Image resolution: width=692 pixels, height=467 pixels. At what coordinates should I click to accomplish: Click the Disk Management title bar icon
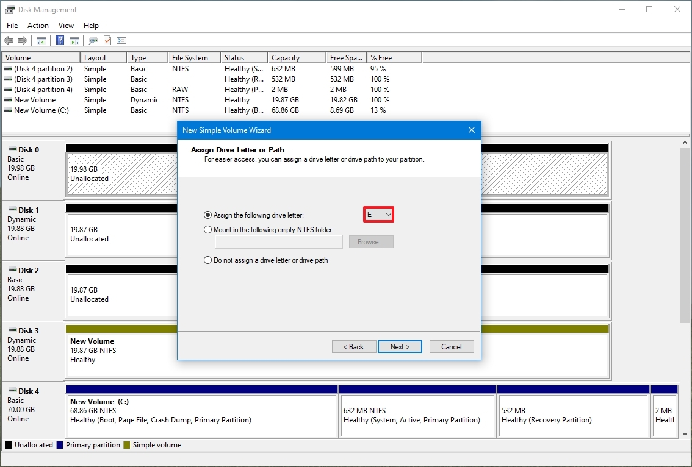point(9,9)
